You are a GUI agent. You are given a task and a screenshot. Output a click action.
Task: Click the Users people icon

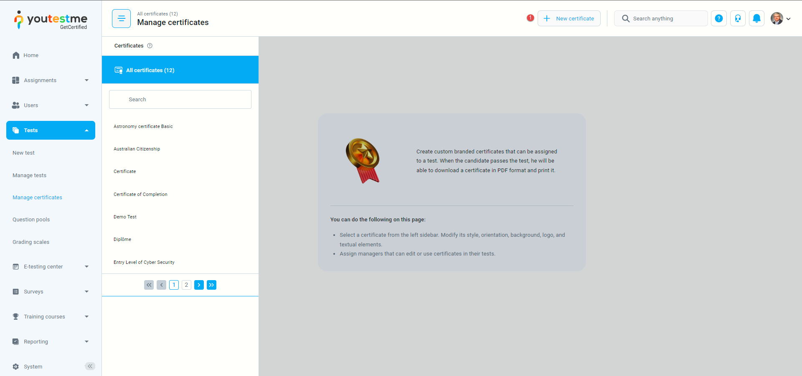pyautogui.click(x=16, y=105)
